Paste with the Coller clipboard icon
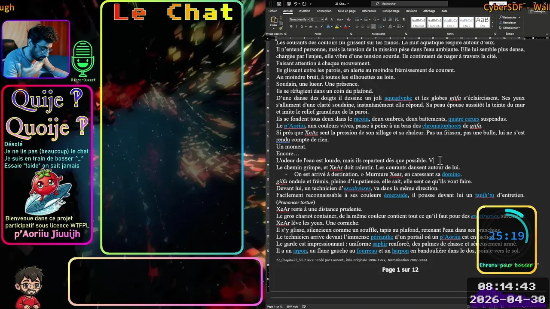Screen dimensions: 550x309 (x=274, y=19)
